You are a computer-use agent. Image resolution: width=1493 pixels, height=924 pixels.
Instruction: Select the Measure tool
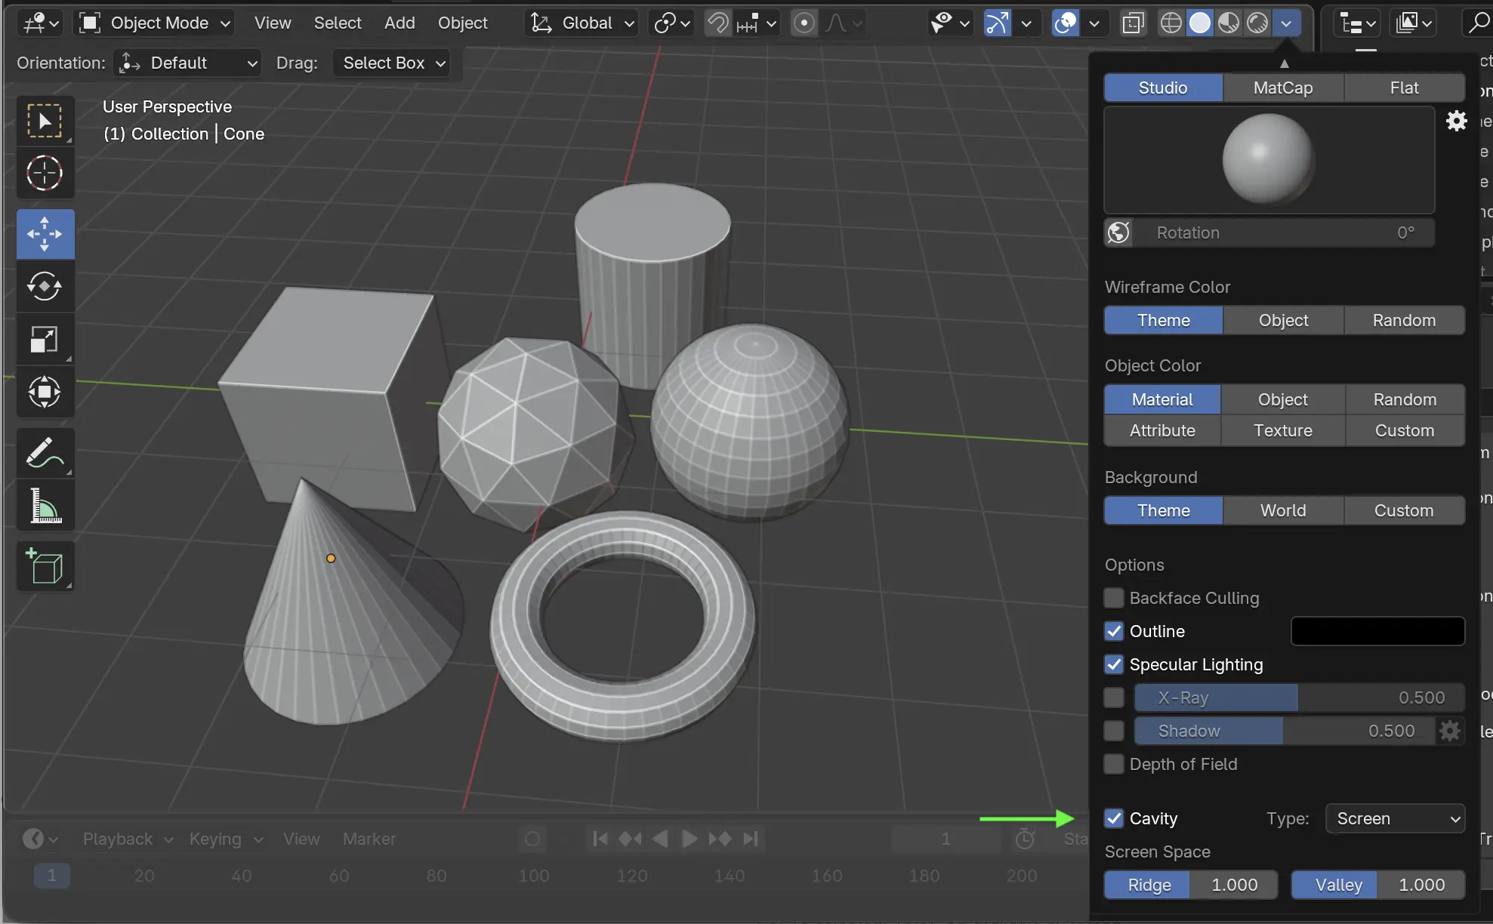pos(45,506)
